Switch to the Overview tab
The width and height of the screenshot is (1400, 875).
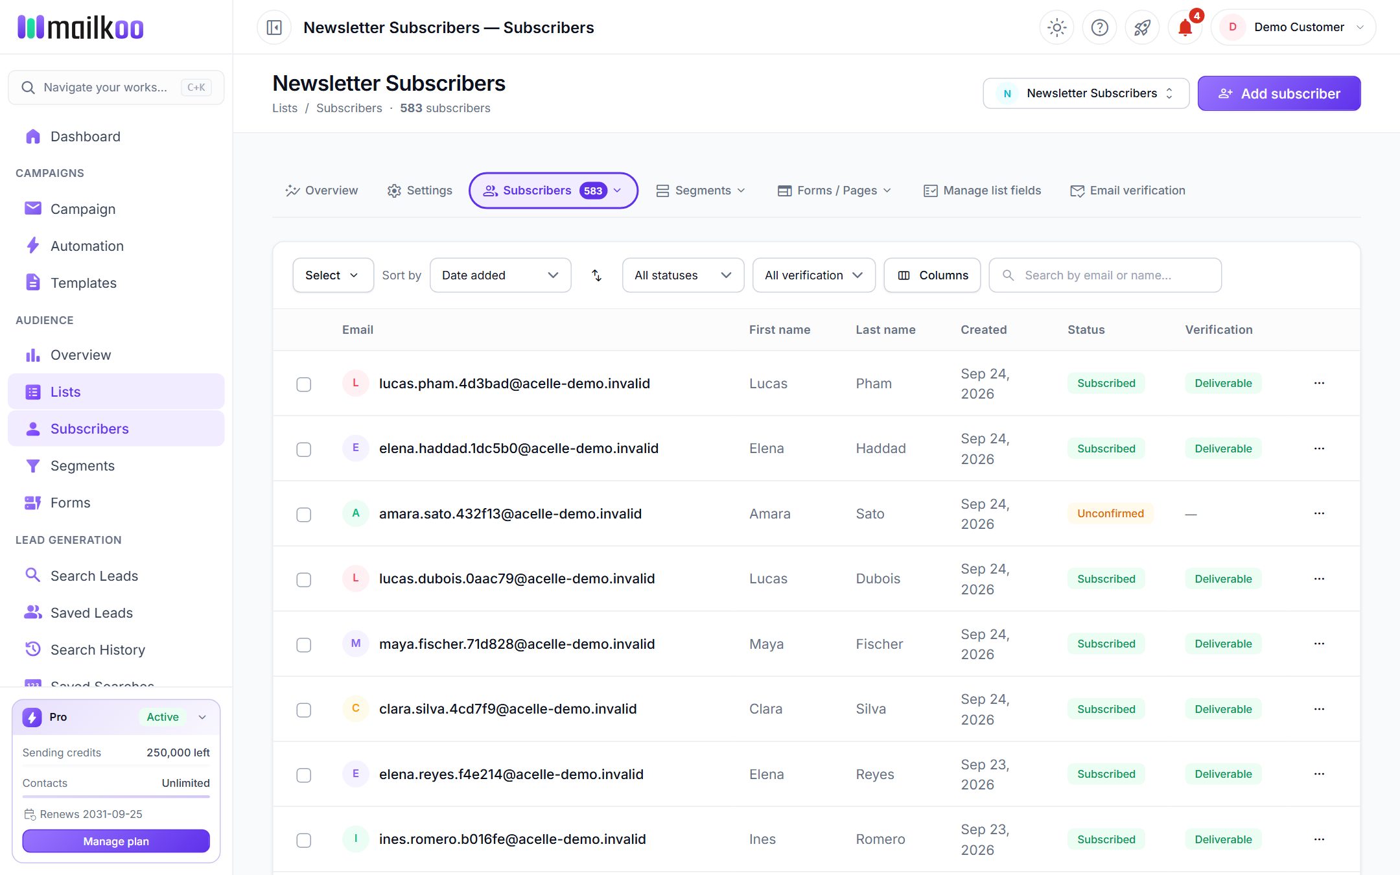pyautogui.click(x=321, y=191)
